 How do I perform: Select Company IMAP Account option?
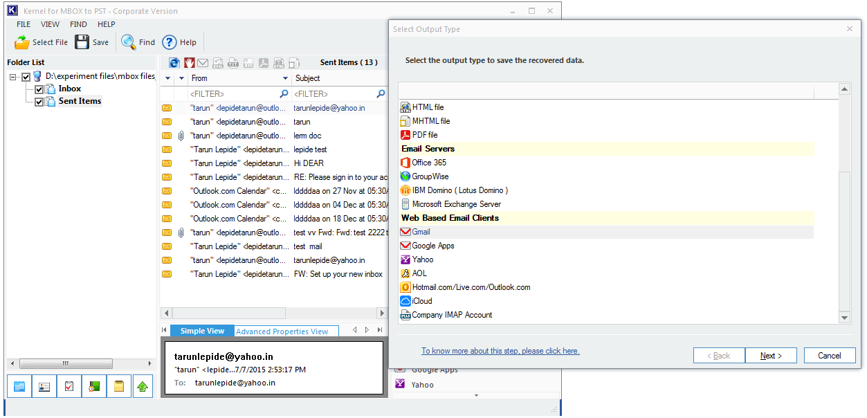(446, 315)
